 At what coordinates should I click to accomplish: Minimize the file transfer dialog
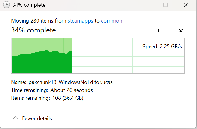click(145, 5)
